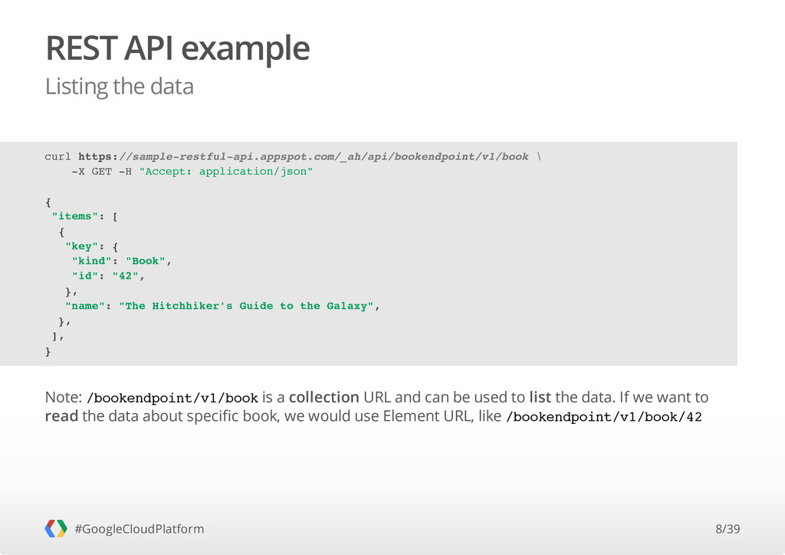Click the Listing the data subtitle

point(119,87)
